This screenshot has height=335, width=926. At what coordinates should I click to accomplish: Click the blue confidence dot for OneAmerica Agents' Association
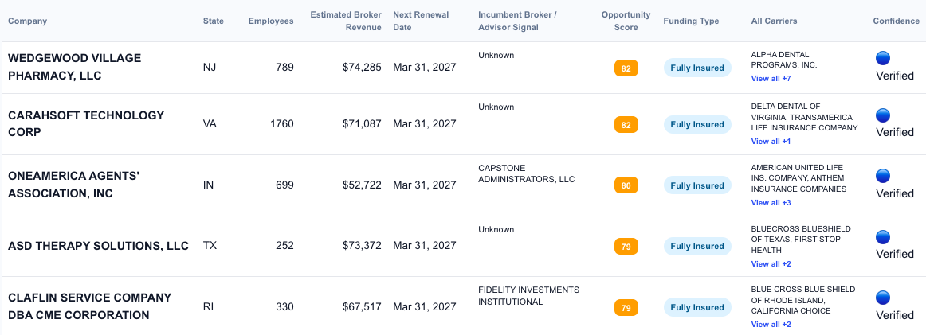point(883,176)
